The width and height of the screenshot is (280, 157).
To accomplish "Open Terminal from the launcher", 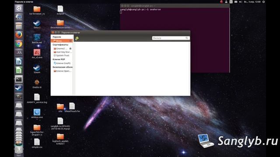I will [x=19, y=79].
